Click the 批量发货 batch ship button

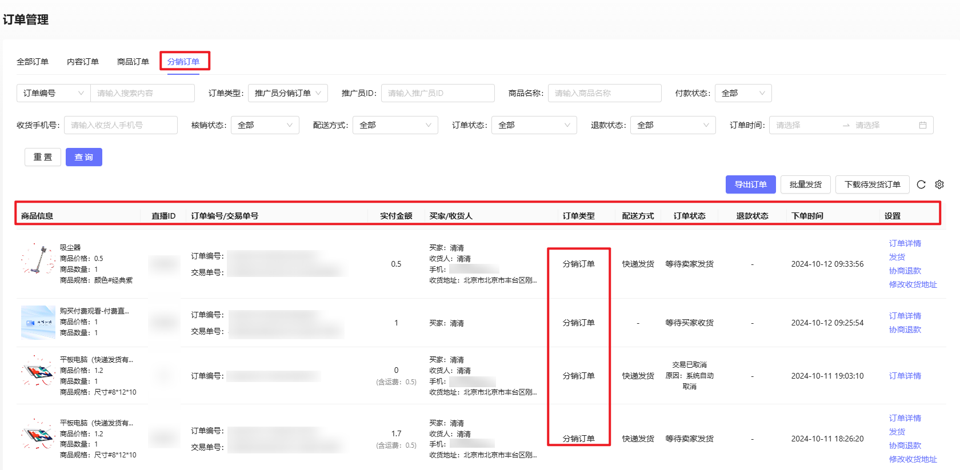click(x=805, y=184)
